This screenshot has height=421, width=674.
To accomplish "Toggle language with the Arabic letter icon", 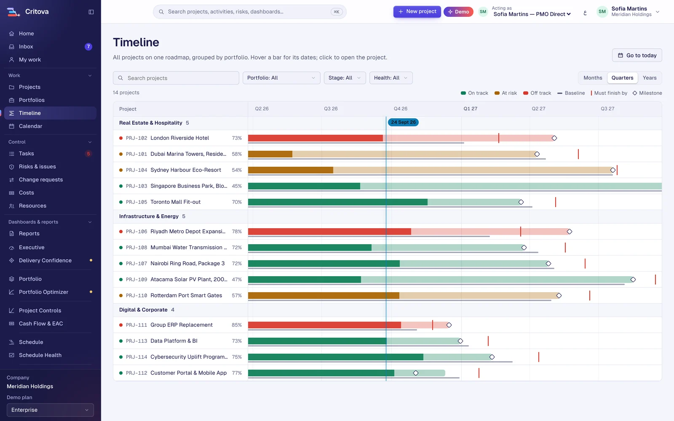I will point(585,12).
